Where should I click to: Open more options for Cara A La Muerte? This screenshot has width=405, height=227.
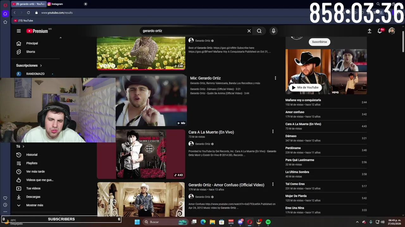(273, 131)
